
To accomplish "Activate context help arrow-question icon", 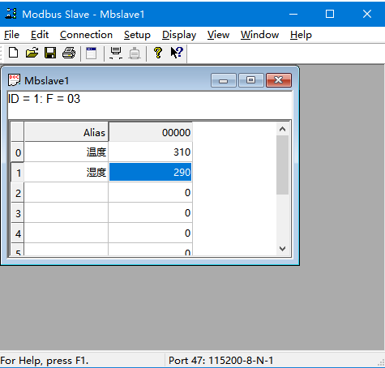I will tap(177, 53).
